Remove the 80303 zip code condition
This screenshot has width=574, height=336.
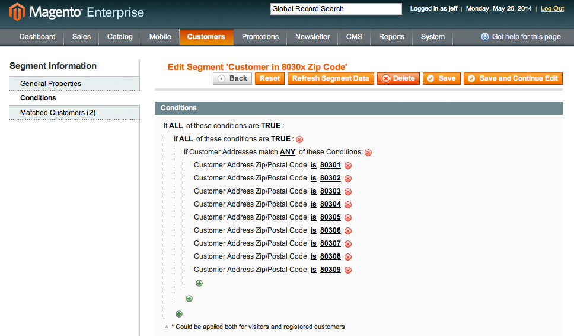click(x=348, y=192)
